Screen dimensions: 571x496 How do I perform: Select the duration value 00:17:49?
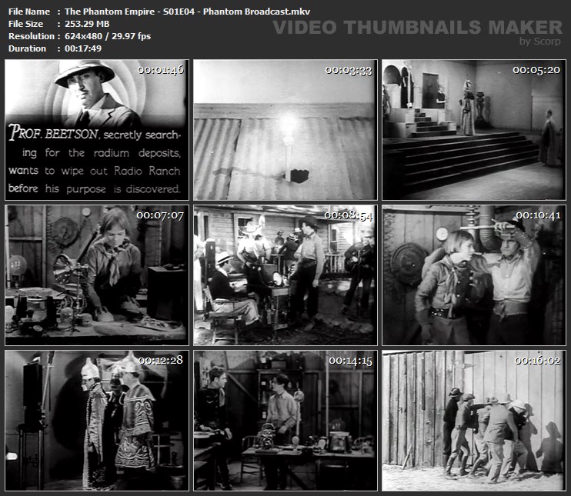tap(83, 48)
